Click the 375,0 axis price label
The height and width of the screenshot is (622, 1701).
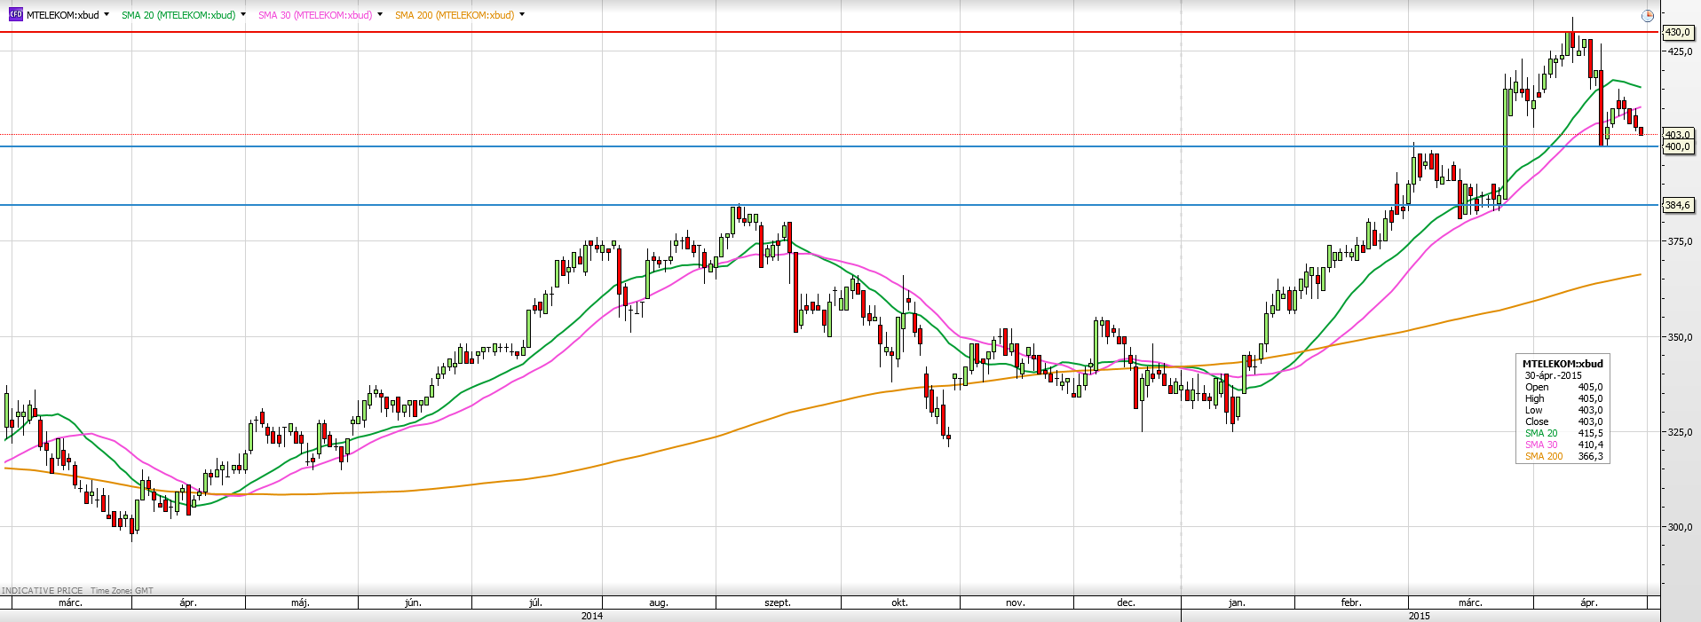point(1680,241)
